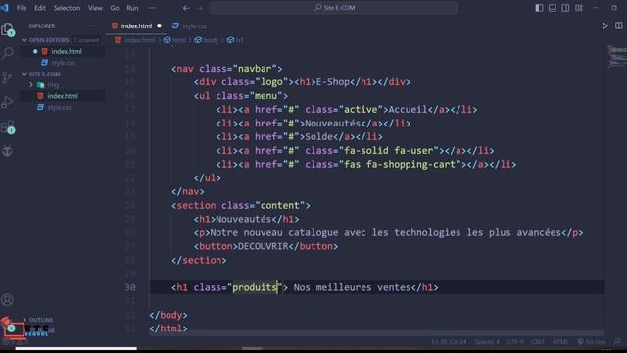Open the Selection menu
The image size is (627, 353).
[67, 8]
